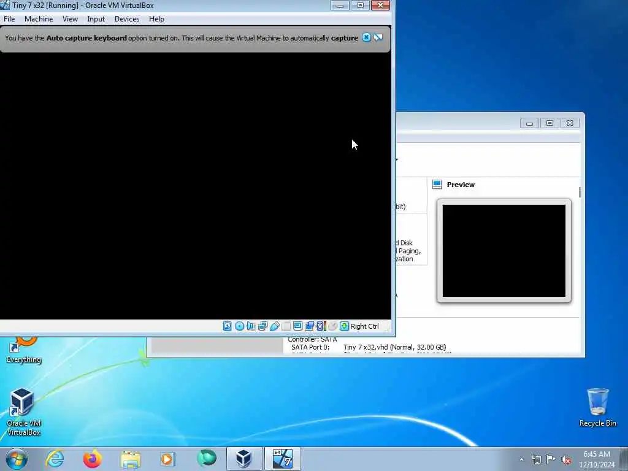This screenshot has height=471, width=628.
Task: Click the shared folders indicator icon
Action: (x=286, y=326)
